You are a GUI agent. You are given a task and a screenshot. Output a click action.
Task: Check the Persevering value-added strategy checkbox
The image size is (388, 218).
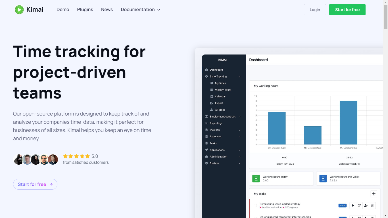[255, 206]
